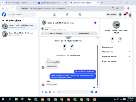Click the More Options button
The image size is (136, 102).
84,33
